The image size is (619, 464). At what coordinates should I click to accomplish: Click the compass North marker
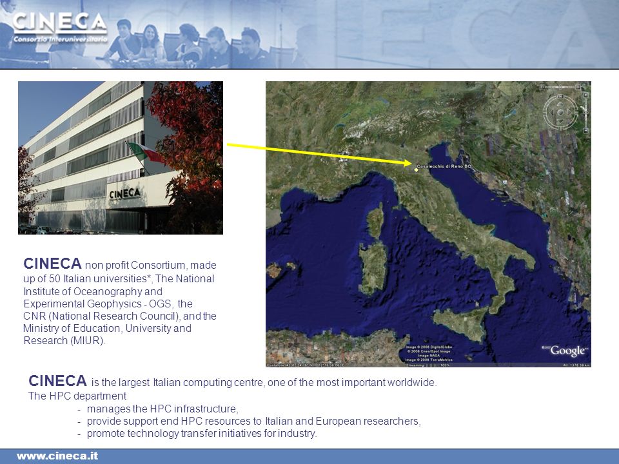pyautogui.click(x=560, y=96)
